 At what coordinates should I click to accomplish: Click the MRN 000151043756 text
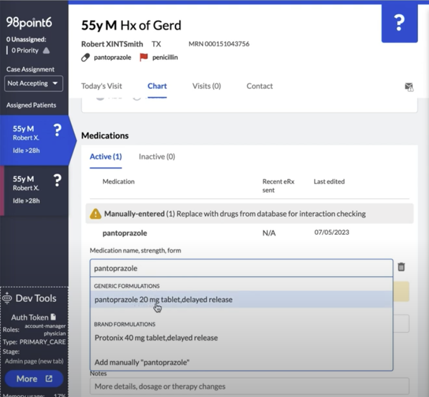pyautogui.click(x=219, y=44)
